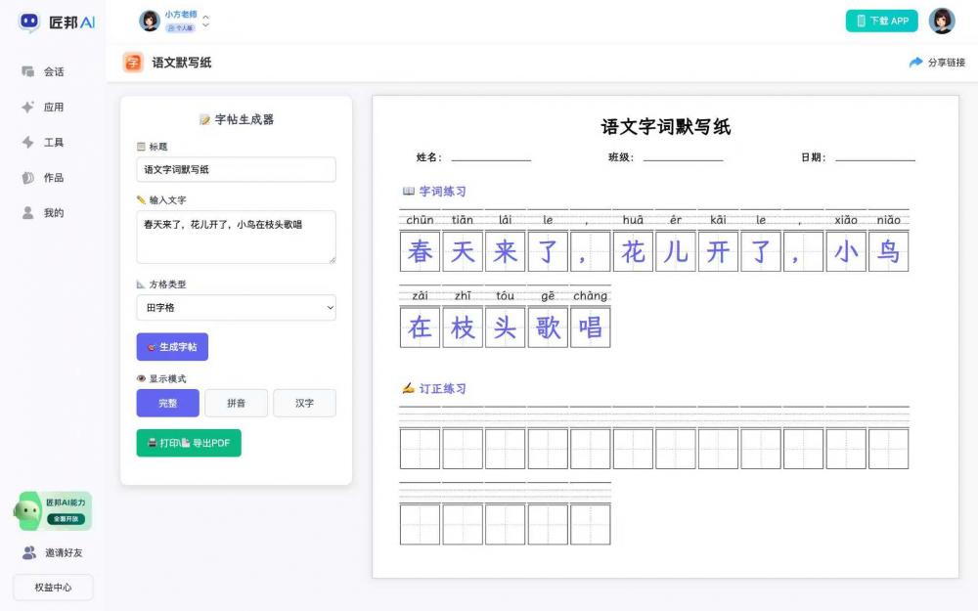The height and width of the screenshot is (611, 978).
Task: Click the 匠邦AI robot logo icon
Action: [x=29, y=22]
